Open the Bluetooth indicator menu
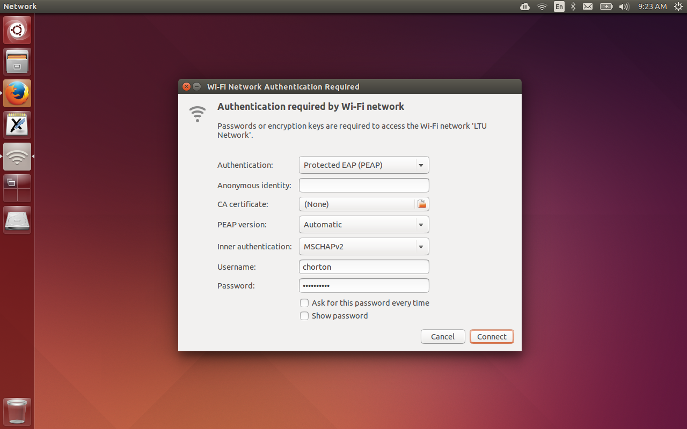 point(573,6)
